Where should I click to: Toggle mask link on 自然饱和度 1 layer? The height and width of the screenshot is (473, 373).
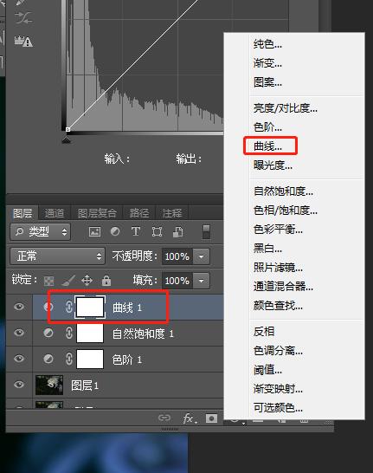[69, 333]
